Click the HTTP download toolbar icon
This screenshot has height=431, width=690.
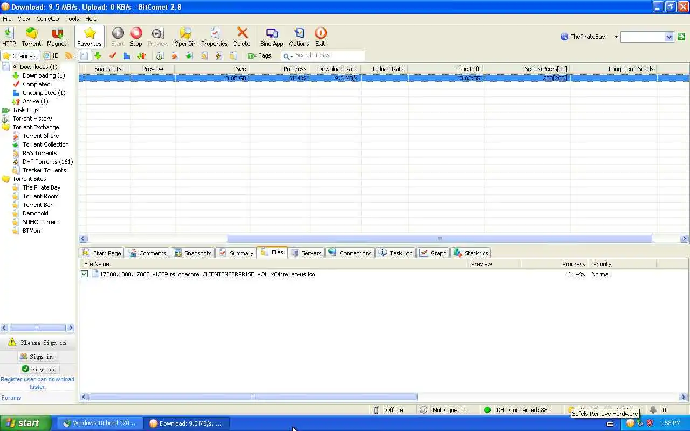9,37
